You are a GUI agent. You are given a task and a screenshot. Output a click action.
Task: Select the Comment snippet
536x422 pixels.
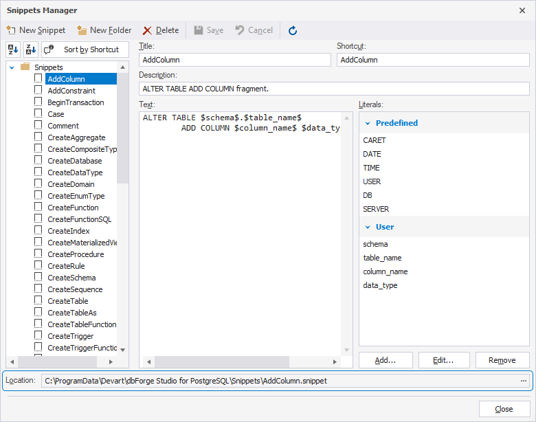click(63, 126)
